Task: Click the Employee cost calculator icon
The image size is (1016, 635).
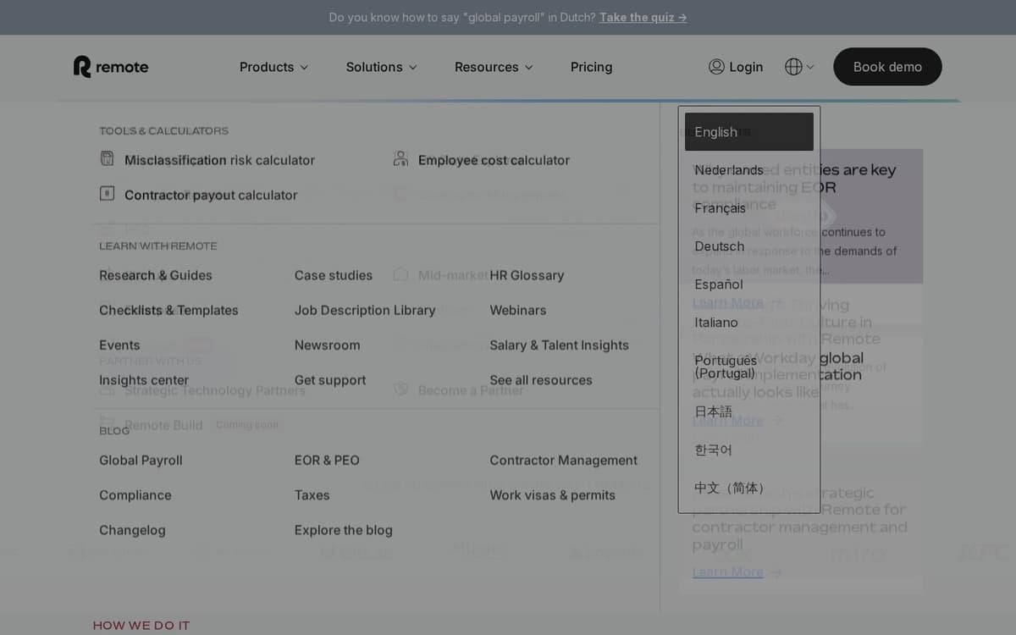Action: point(400,158)
